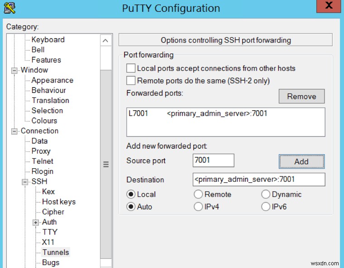Screen dimensions: 344x268
Task: Select the SSH category
Action: point(39,181)
